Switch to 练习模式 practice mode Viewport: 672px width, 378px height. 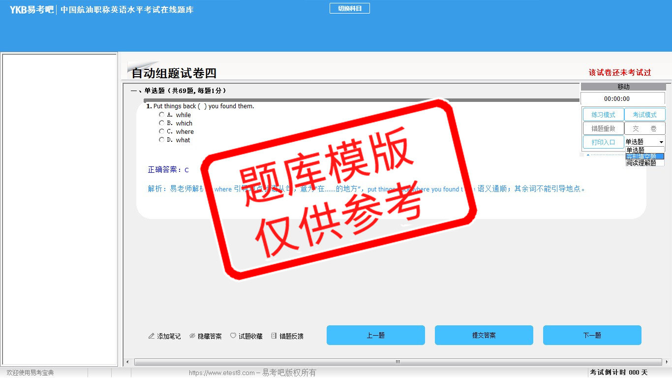coord(603,115)
